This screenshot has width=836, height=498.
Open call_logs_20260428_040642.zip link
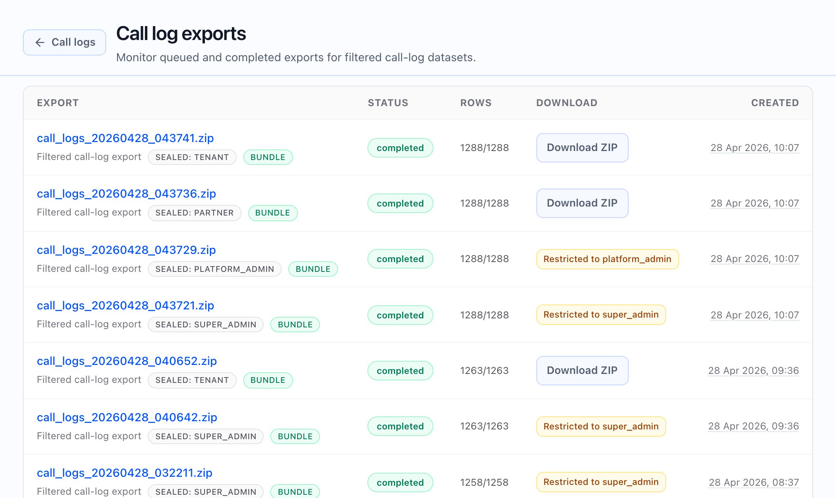127,418
